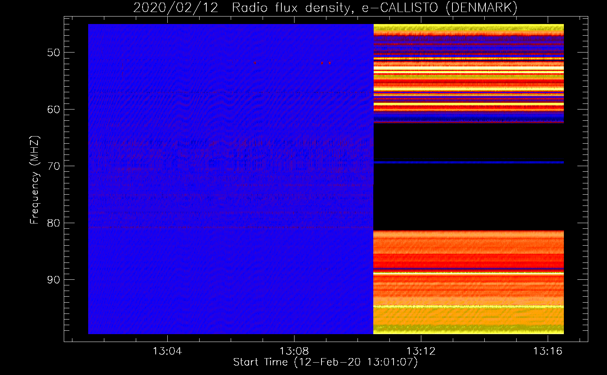Viewport: 607px width, 375px height.
Task: Click the 80 MHz frequency tick label
Action: tap(54, 223)
